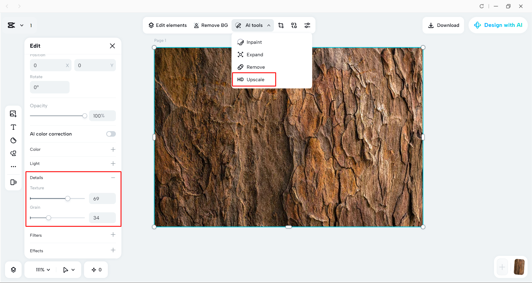Viewport: 532px width, 283px height.
Task: Click the Details section label
Action: click(36, 178)
